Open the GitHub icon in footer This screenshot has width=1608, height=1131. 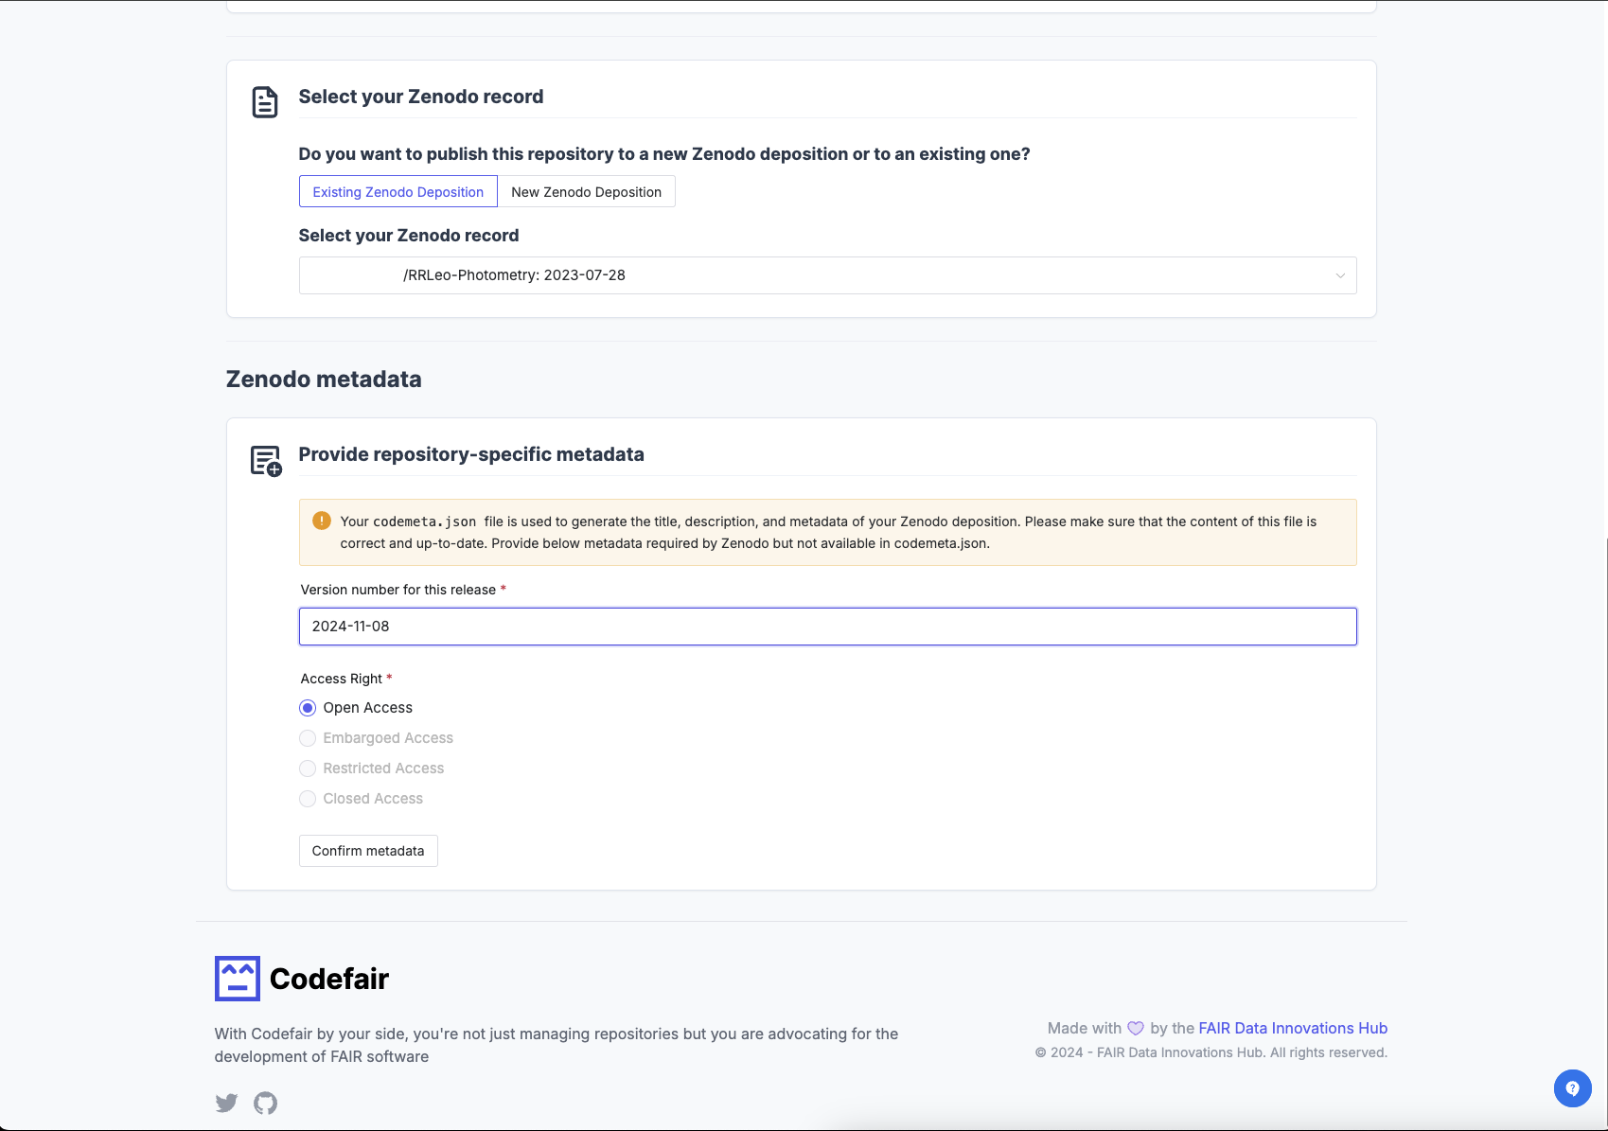pos(266,1103)
